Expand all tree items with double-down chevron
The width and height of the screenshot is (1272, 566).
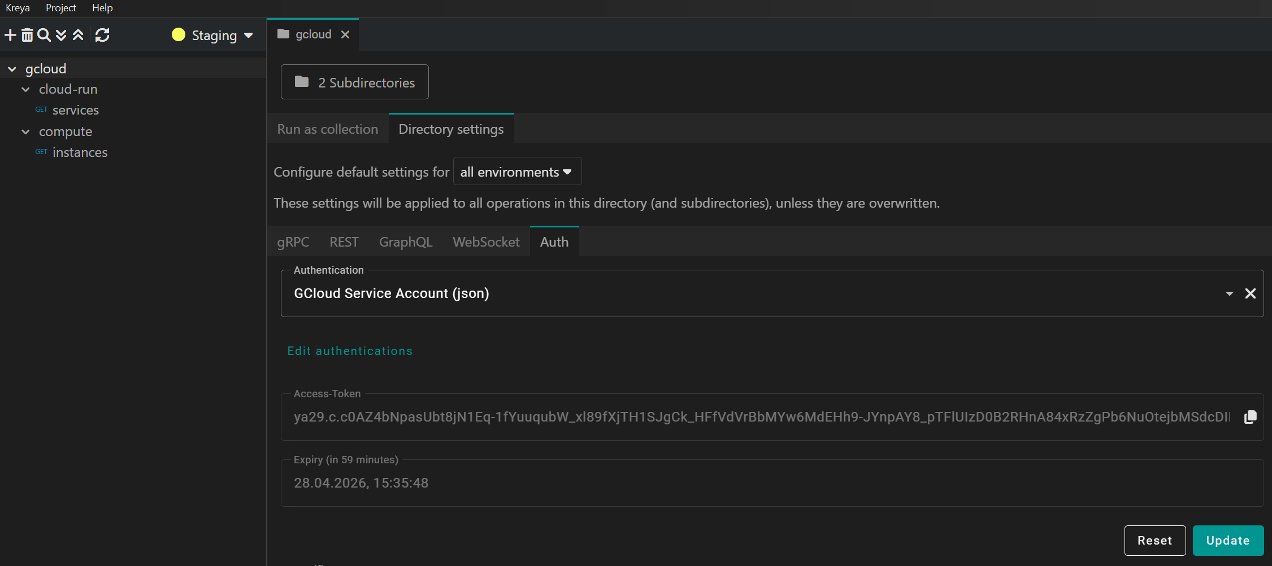point(61,35)
